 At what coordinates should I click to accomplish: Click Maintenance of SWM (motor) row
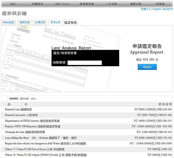[x=87, y=121]
